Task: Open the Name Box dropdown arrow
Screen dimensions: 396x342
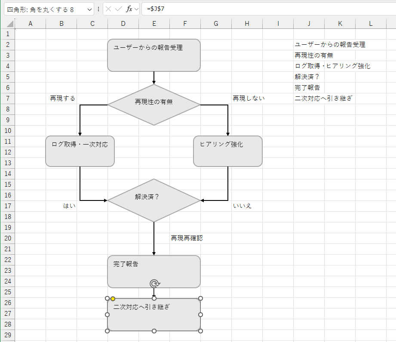Action: (x=89, y=8)
